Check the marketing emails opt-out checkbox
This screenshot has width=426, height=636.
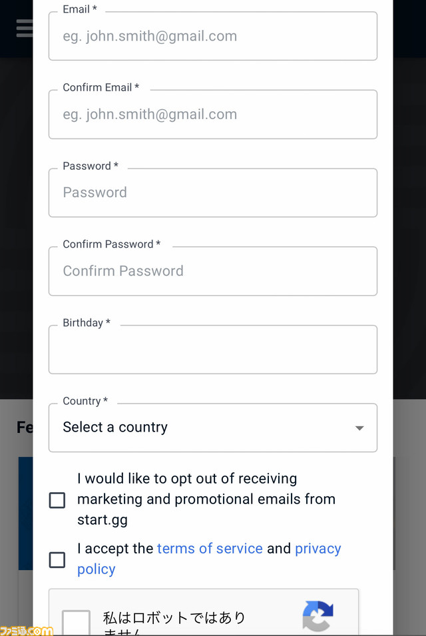tap(57, 500)
